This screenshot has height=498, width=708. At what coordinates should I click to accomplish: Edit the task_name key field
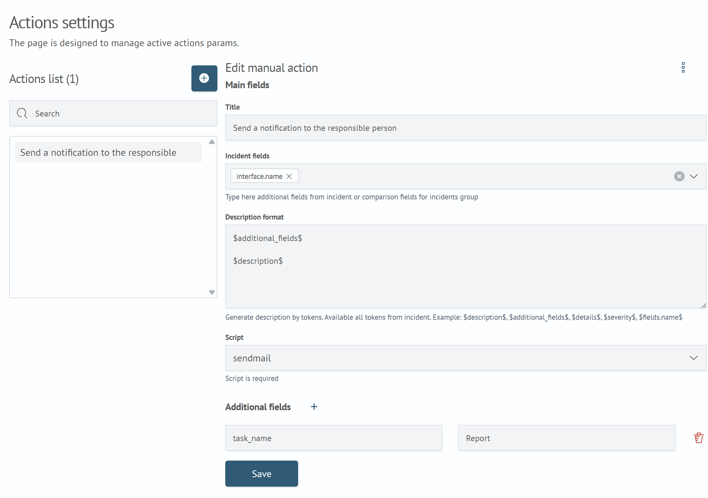(334, 438)
